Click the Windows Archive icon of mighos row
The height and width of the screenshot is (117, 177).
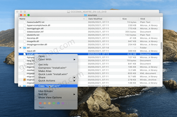tap(25, 80)
